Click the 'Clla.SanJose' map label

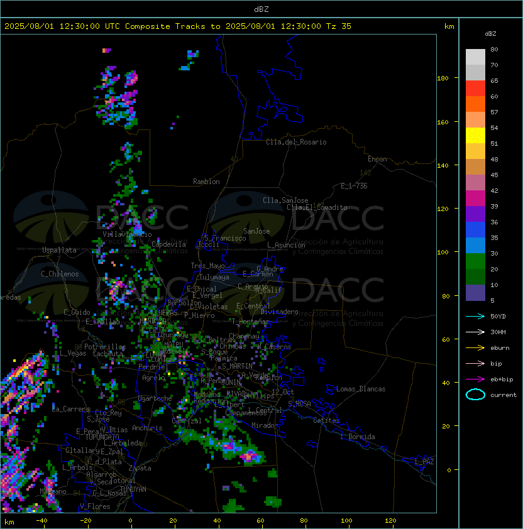click(x=285, y=200)
